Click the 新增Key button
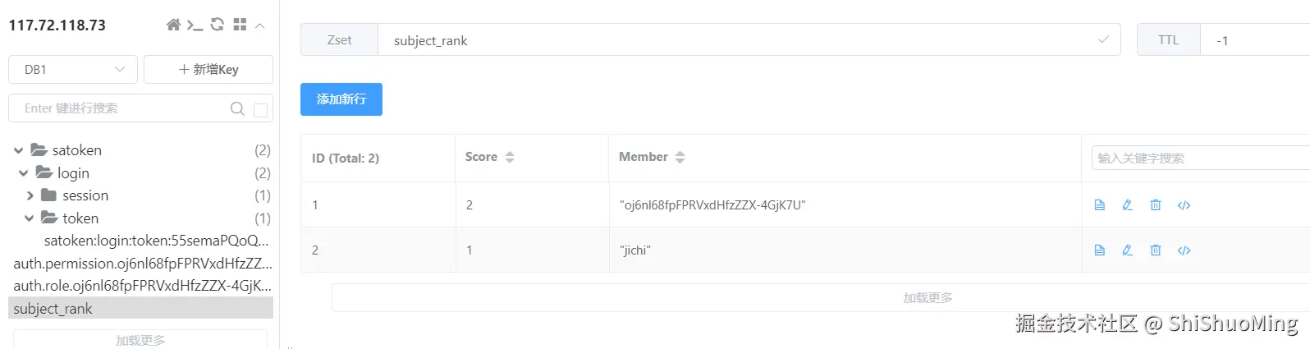Viewport: 1310px width, 349px height. click(208, 70)
